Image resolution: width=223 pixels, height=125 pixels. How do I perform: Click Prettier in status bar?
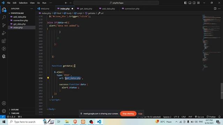point(211,117)
